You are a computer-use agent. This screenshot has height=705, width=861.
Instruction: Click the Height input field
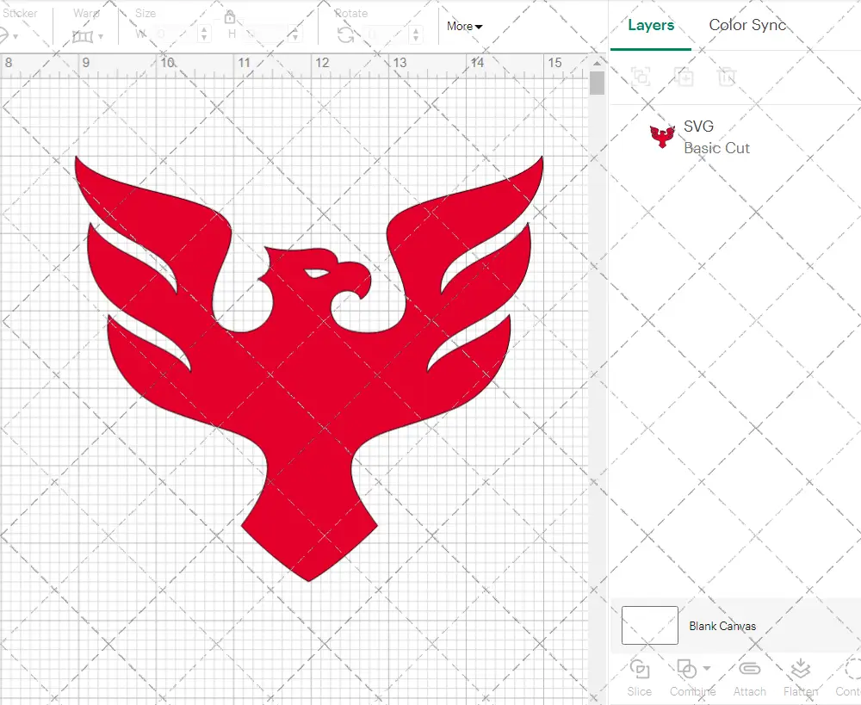click(266, 34)
